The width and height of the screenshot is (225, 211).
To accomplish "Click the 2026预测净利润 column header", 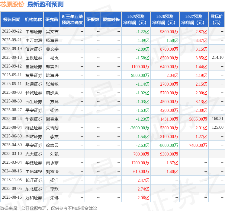I will [x=165, y=20].
